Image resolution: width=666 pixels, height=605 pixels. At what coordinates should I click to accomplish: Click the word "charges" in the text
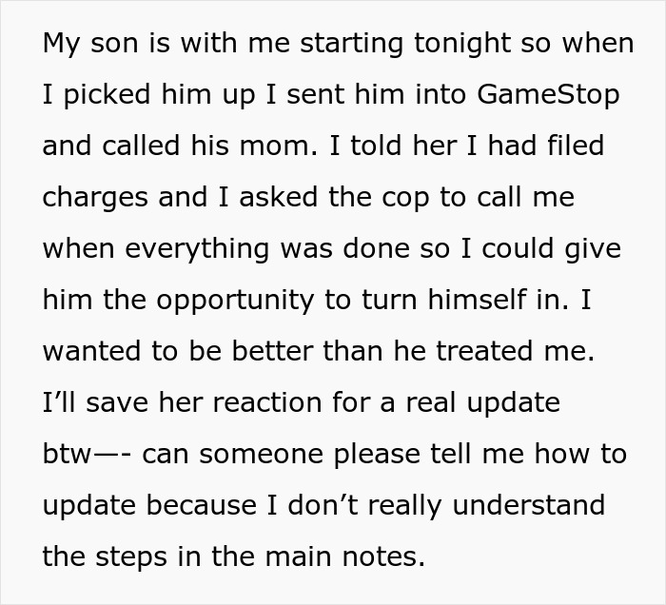coord(97,198)
